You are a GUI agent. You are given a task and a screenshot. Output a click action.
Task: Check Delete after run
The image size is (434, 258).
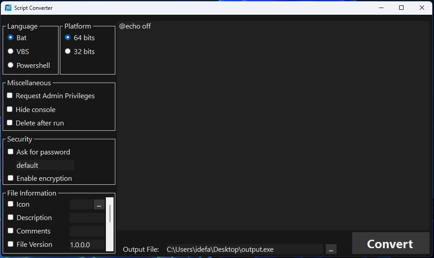10,123
